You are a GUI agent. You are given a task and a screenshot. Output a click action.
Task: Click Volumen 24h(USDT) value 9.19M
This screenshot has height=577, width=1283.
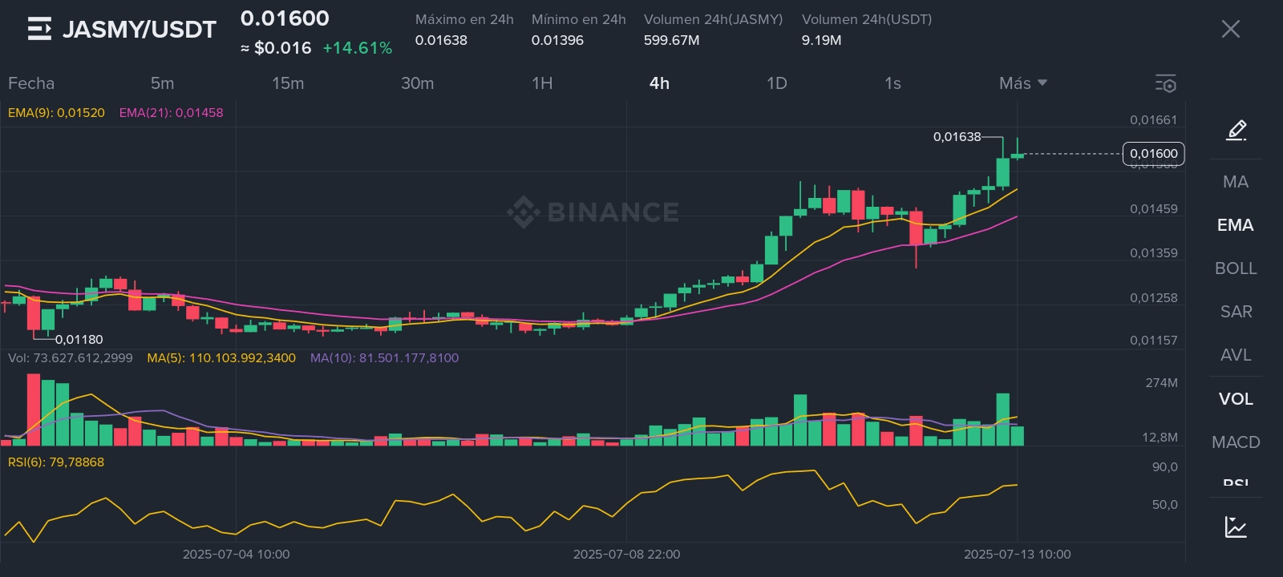[x=821, y=40]
